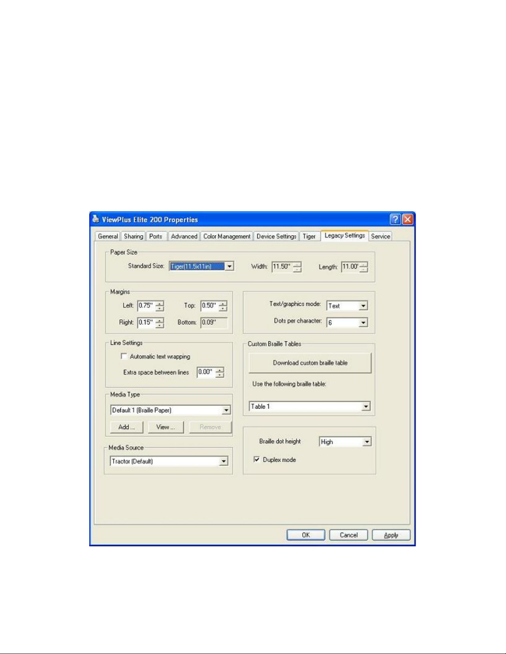Enable Automatic text wrapping checkbox
506x654 pixels.
[x=124, y=356]
